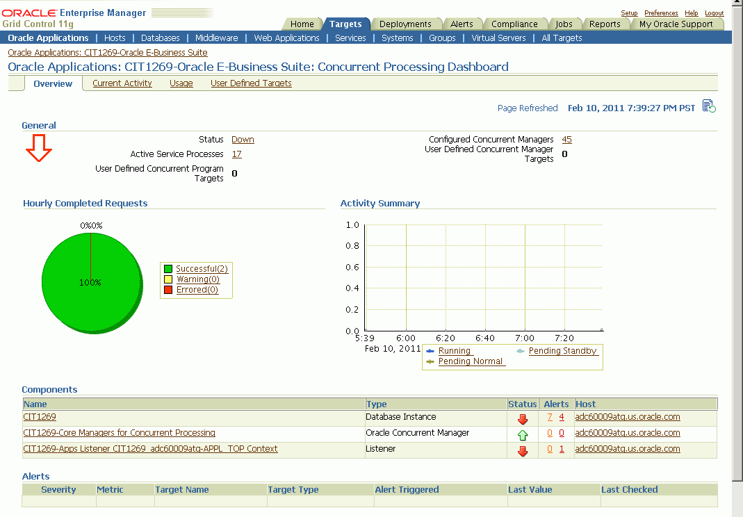
Task: Go to the Compliance tab
Action: (x=514, y=24)
